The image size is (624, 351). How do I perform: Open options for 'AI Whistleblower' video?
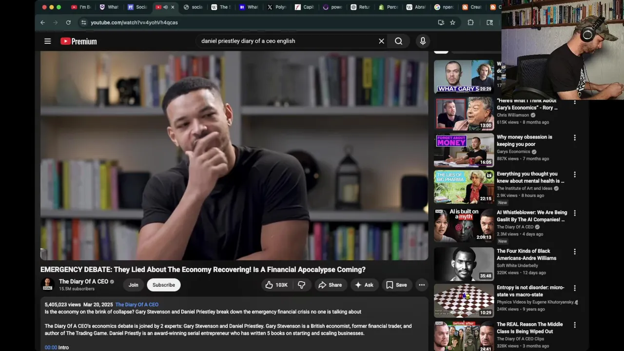575,213
